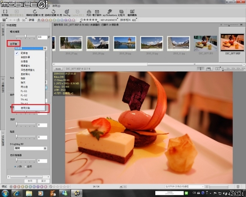This screenshot has height=197, width=246.
Task: Click the E-mail envelope icon
Action: click(97, 13)
